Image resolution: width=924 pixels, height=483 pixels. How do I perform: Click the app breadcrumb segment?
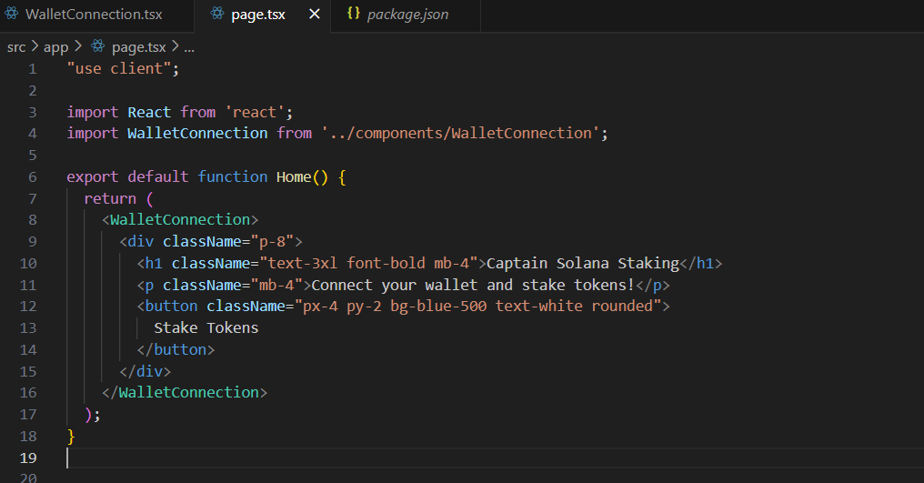[56, 47]
